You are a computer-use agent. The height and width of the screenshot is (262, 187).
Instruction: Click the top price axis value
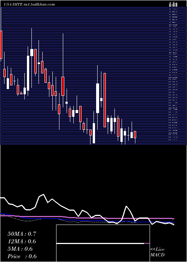click(173, 4)
